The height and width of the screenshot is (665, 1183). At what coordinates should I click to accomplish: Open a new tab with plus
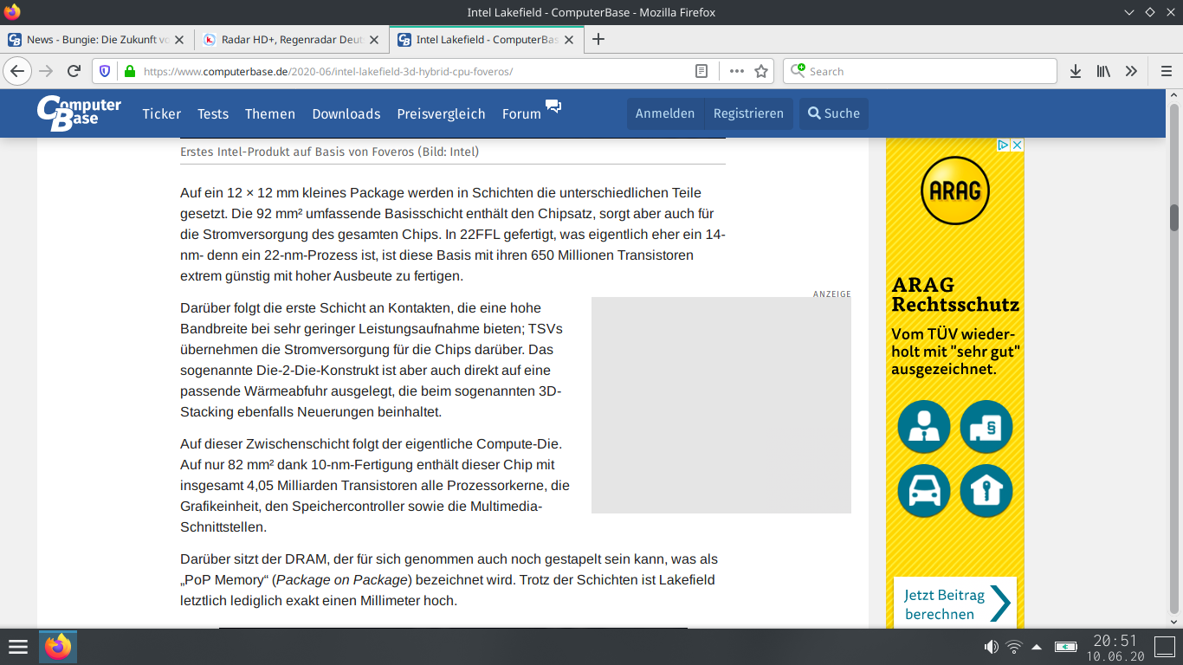point(598,39)
